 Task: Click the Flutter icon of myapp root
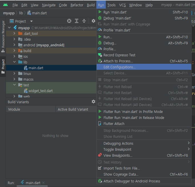tap(15, 28)
